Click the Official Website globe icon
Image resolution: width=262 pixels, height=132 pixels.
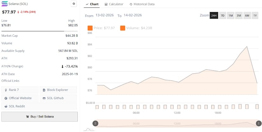pyautogui.click(x=6, y=98)
